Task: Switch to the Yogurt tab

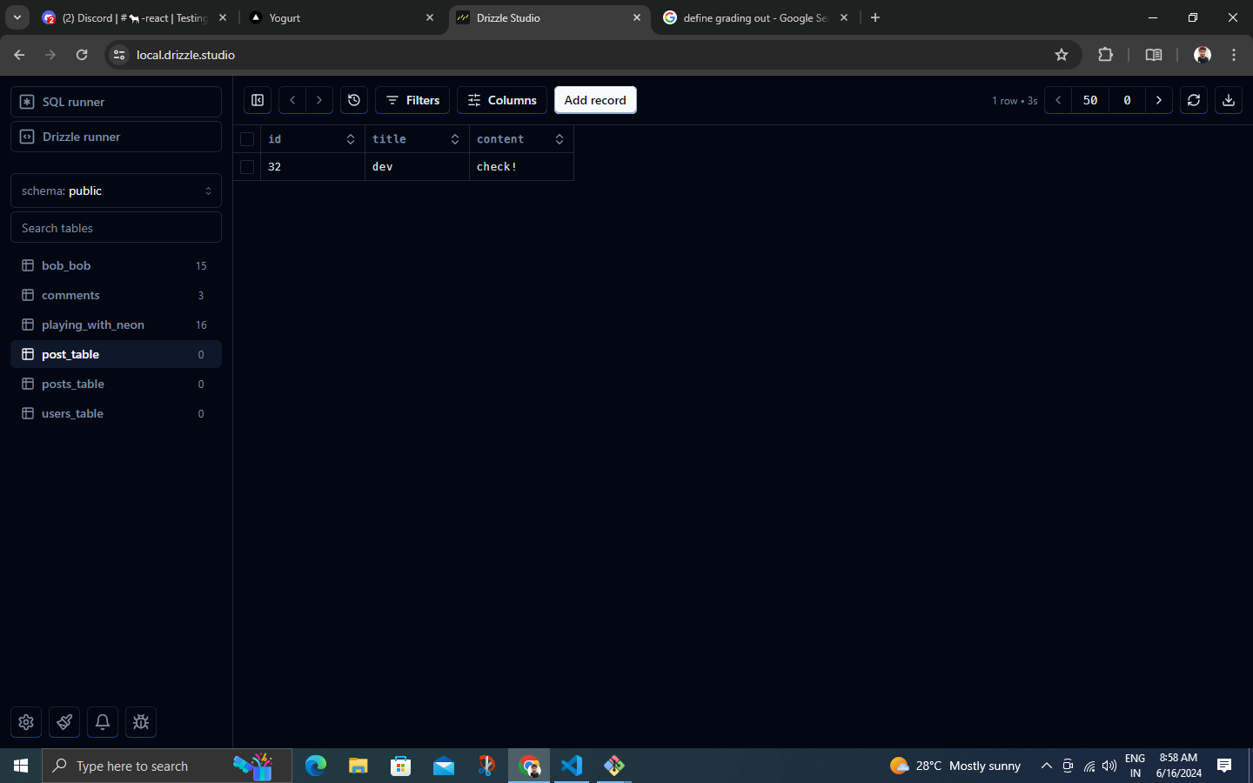Action: point(341,17)
